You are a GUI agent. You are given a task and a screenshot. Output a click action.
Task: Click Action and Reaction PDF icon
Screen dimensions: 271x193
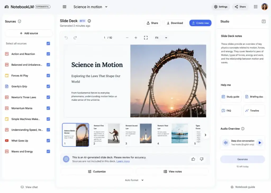[7, 54]
